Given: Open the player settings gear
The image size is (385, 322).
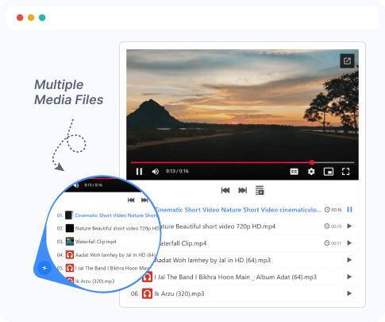Looking at the screenshot, I should (x=311, y=172).
